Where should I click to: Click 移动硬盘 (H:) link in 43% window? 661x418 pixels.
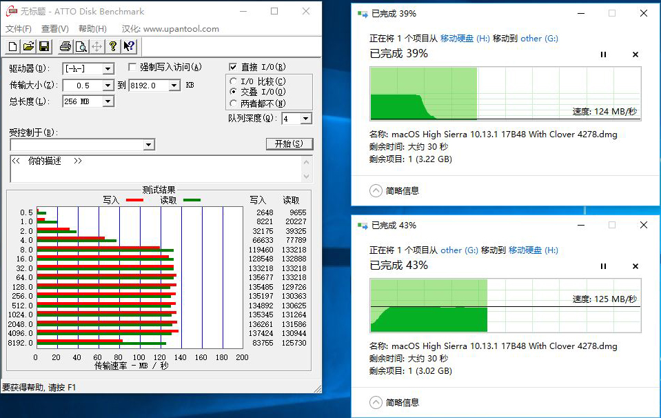click(533, 250)
